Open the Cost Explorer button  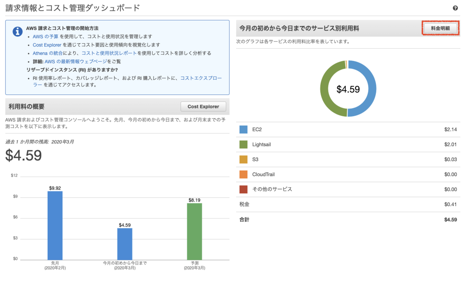203,106
